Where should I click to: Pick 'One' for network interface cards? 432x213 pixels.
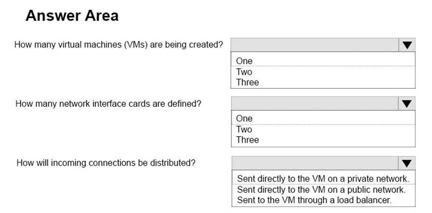tap(244, 119)
